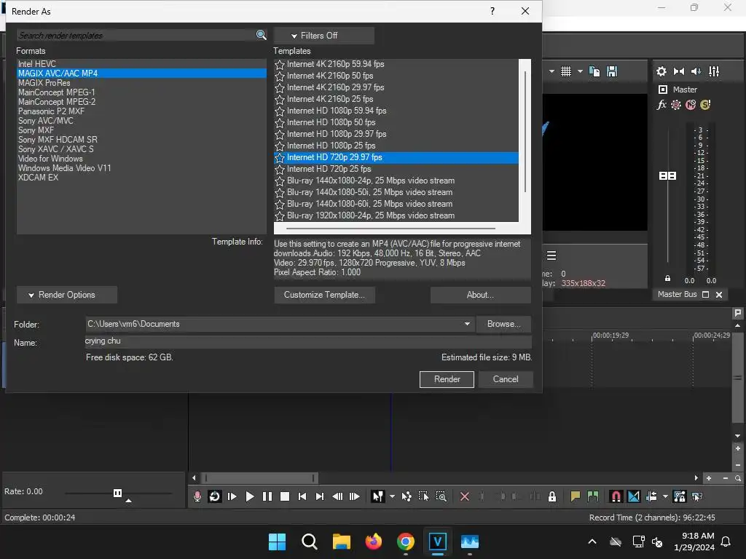Viewport: 746px width, 559px height.
Task: Click the Pause button
Action: (x=267, y=496)
